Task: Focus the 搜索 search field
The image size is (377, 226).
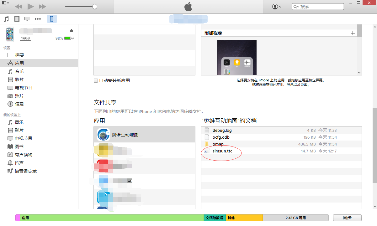Action: coord(318,7)
